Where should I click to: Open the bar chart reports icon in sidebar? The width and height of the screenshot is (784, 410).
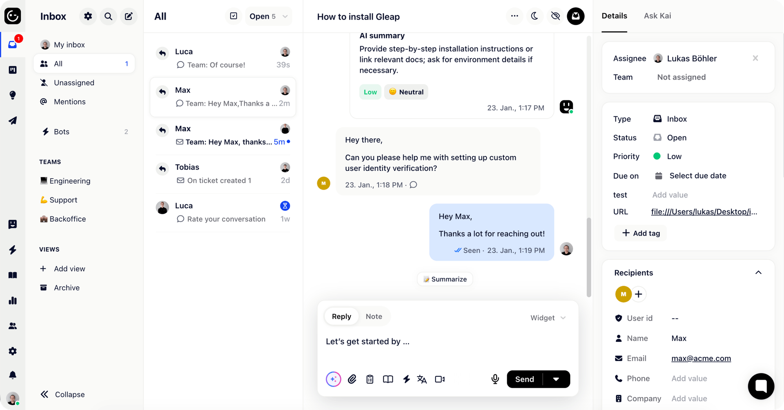[13, 300]
